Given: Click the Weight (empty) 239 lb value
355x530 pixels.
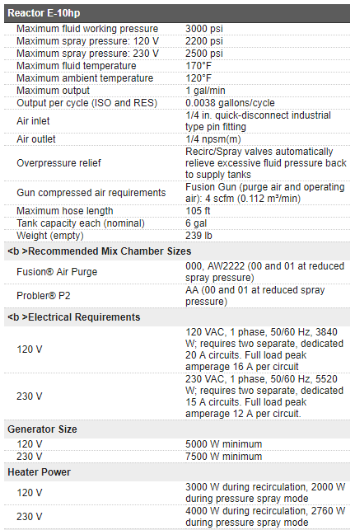Looking at the screenshot, I should (199, 236).
